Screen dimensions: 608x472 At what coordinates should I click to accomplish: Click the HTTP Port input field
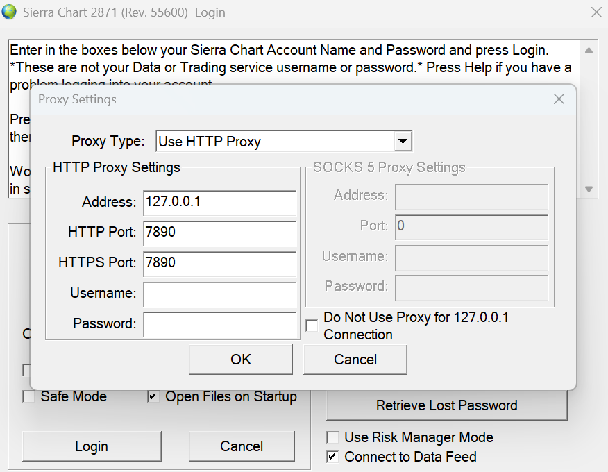pos(219,233)
